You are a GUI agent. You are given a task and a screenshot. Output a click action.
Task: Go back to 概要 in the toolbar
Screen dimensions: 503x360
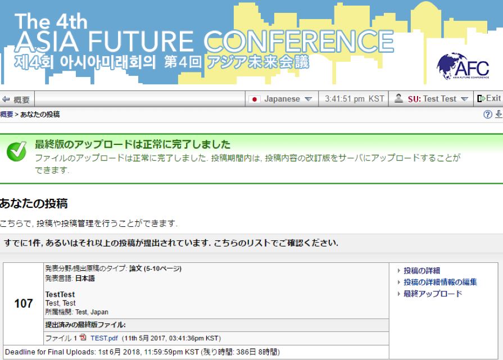(x=16, y=99)
